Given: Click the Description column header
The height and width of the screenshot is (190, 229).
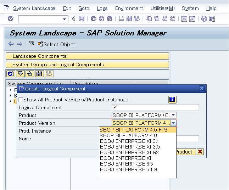Looking at the screenshot, I should pos(102,83).
